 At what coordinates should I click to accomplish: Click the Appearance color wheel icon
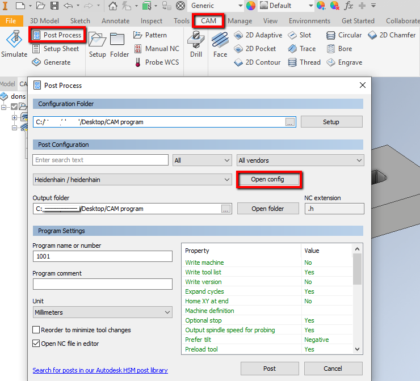[251, 5]
